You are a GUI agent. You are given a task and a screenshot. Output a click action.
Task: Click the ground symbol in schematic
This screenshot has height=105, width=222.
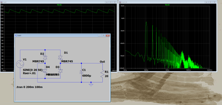[91, 85]
